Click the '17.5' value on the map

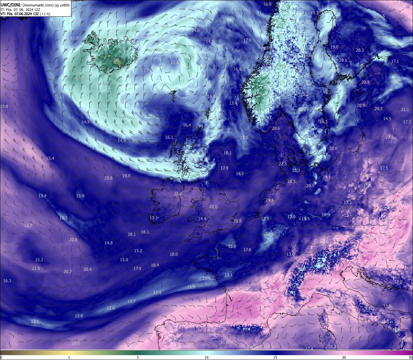384,168
